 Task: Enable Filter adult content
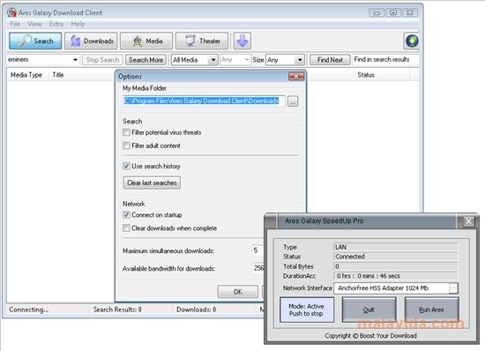[x=126, y=146]
